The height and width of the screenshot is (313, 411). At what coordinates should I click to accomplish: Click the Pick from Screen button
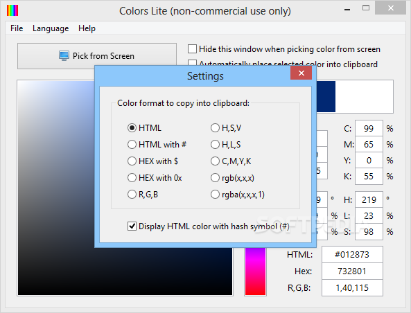[97, 56]
